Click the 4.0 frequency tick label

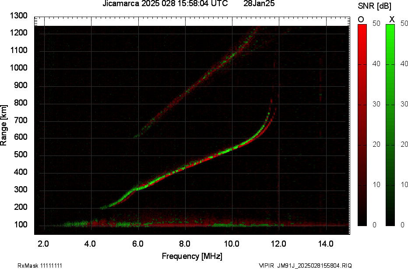(x=90, y=244)
